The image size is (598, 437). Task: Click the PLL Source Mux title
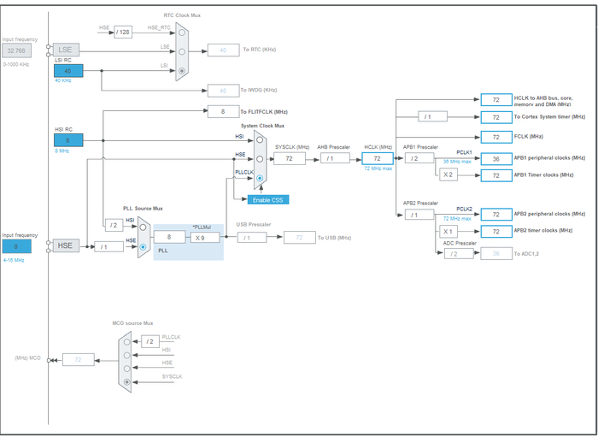[143, 209]
